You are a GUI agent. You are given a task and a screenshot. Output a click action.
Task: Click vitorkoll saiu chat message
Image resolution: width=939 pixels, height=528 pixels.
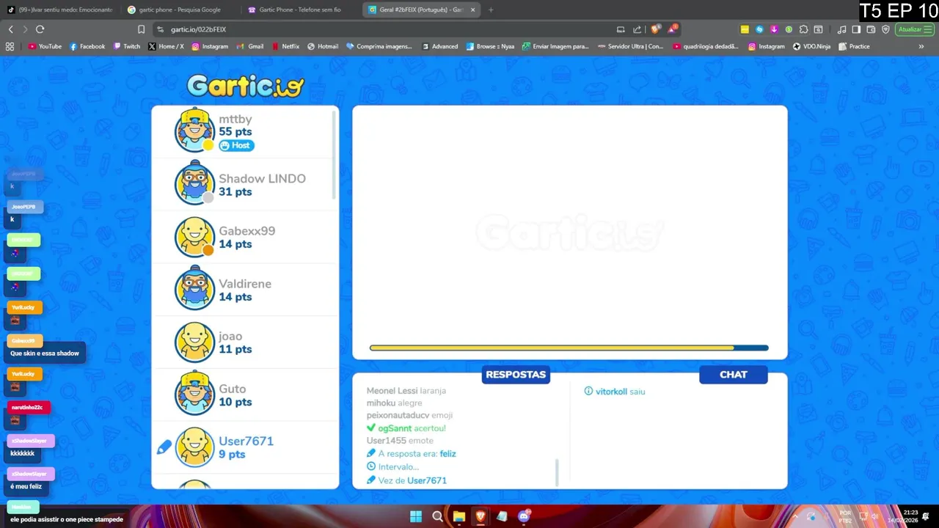click(615, 392)
